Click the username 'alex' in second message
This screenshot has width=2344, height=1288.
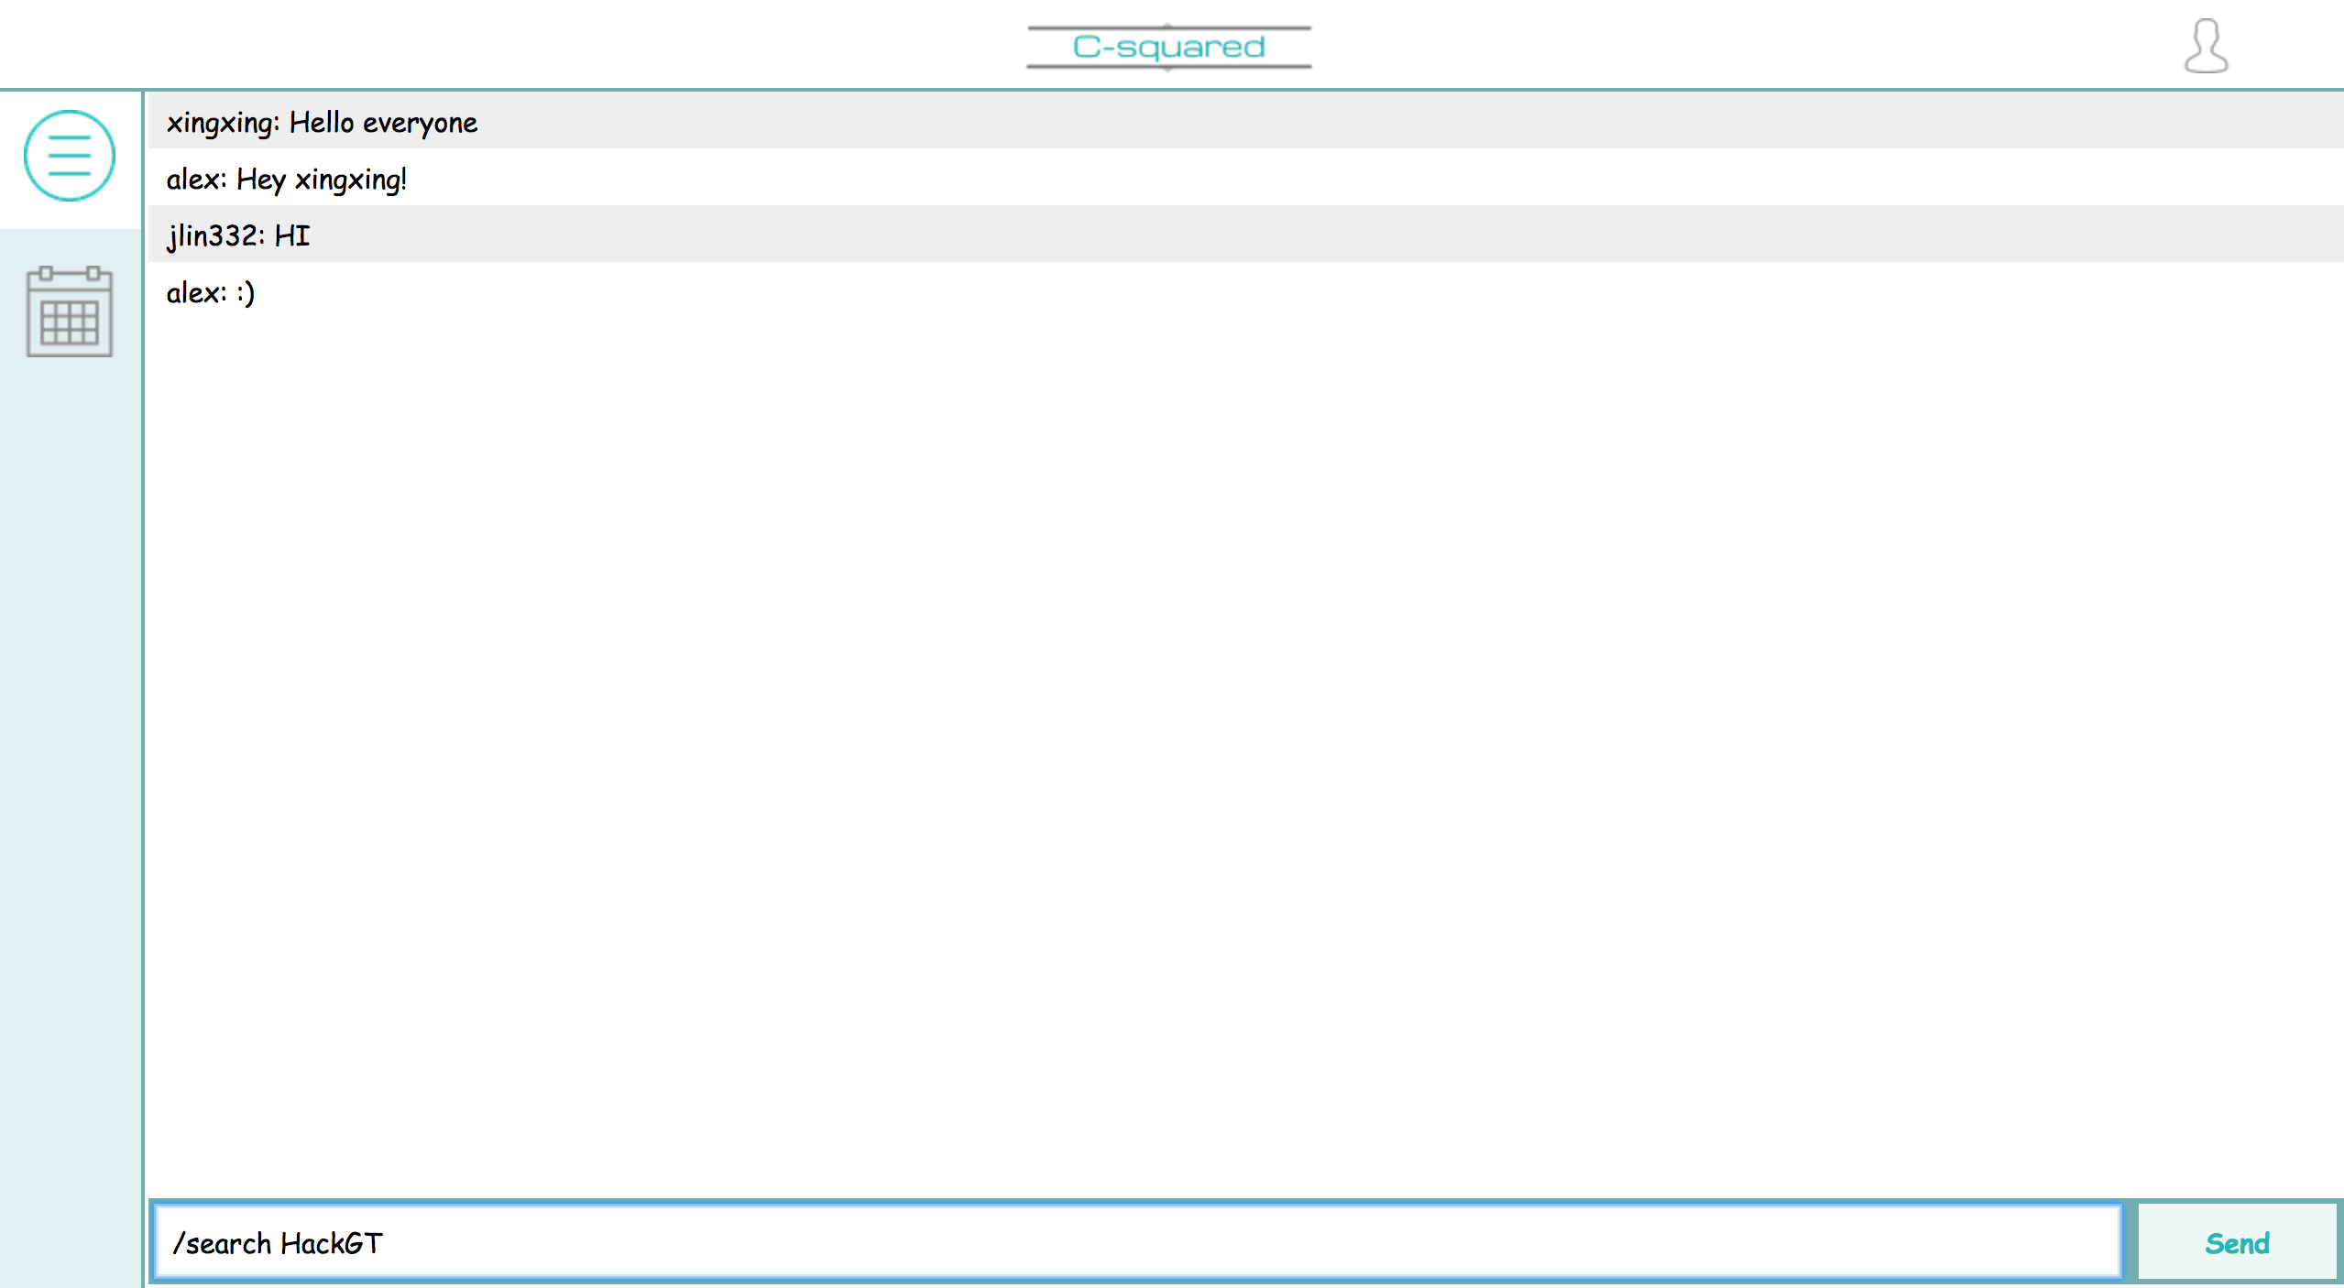pos(193,180)
